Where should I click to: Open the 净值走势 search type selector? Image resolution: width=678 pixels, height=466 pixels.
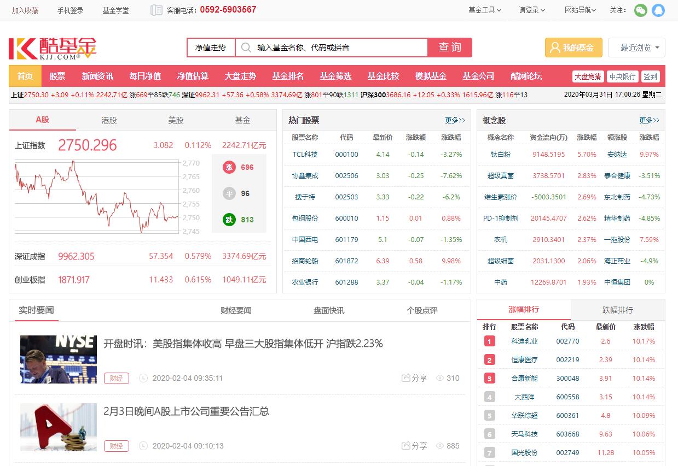click(211, 48)
